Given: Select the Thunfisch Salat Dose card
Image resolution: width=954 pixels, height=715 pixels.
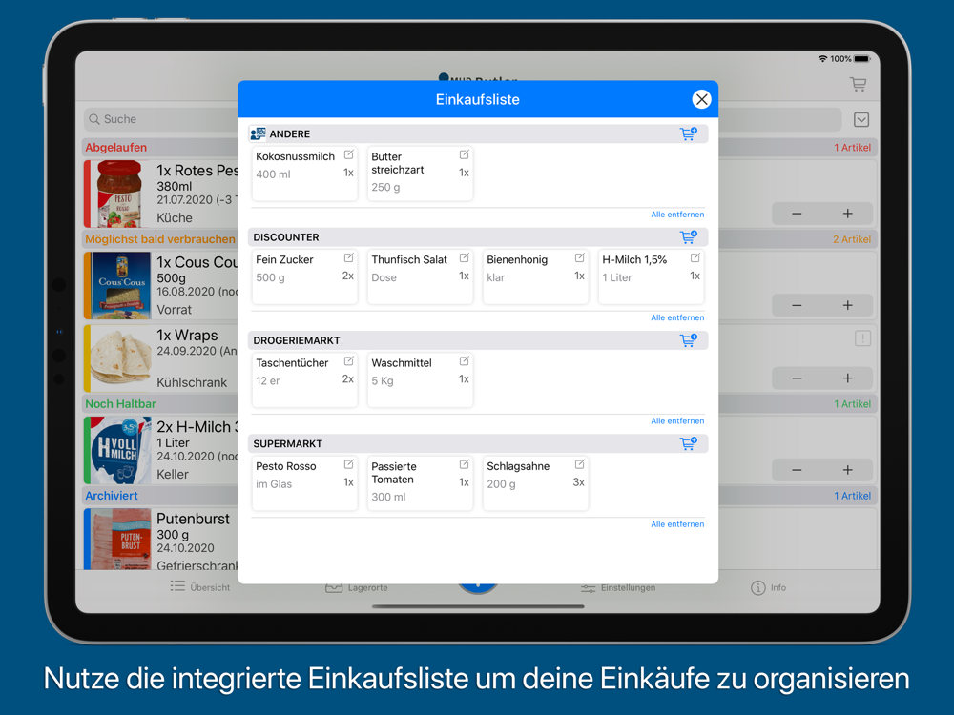Looking at the screenshot, I should [421, 276].
